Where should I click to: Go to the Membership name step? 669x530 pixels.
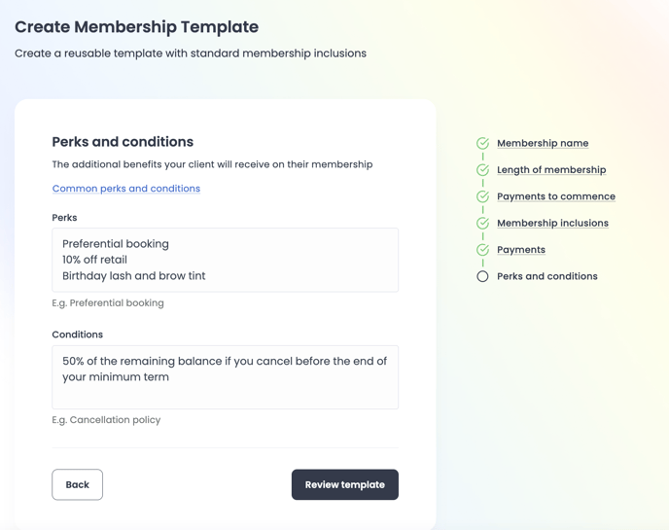(542, 143)
